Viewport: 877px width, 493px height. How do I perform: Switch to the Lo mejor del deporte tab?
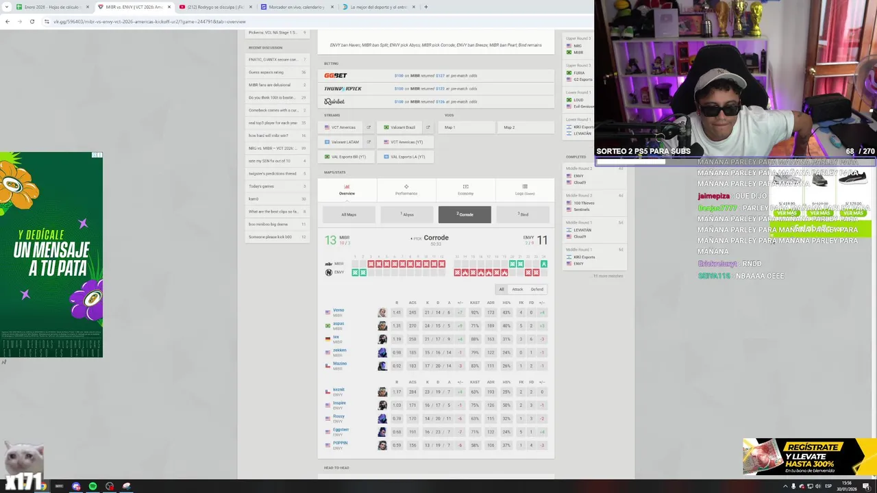click(x=378, y=7)
